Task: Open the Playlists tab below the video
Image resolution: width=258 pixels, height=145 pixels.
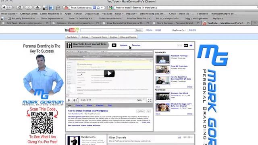Action: click(100, 105)
